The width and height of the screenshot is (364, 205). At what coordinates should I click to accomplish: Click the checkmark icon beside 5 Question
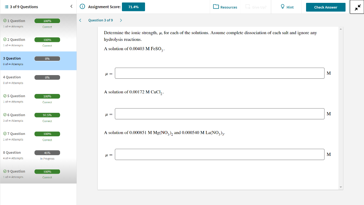click(5, 96)
